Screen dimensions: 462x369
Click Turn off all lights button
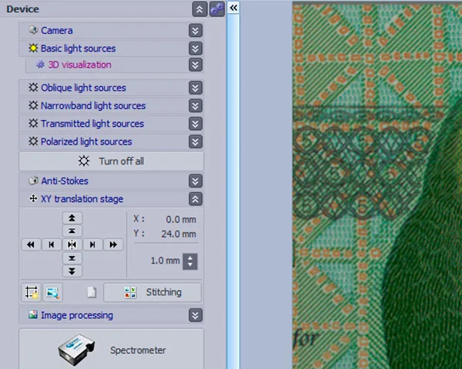[111, 161]
